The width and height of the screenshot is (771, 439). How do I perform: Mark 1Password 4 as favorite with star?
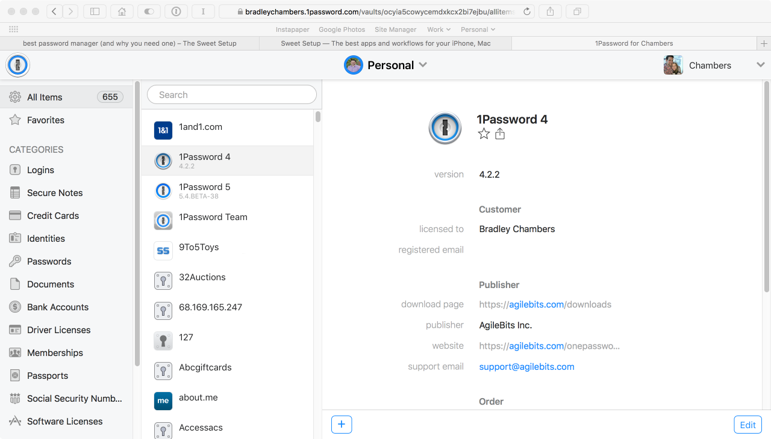484,134
